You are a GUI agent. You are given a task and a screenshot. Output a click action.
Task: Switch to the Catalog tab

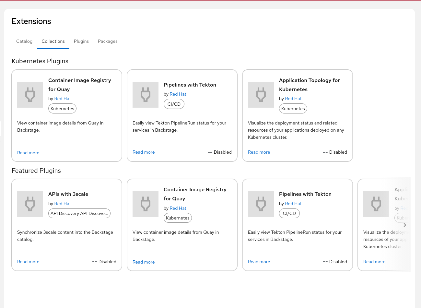point(24,41)
